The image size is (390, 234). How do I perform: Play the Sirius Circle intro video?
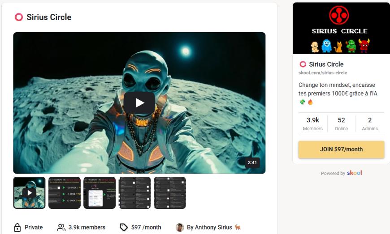coord(139,103)
